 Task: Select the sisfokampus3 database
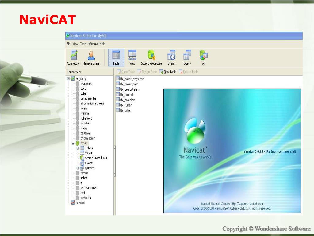point(88,188)
